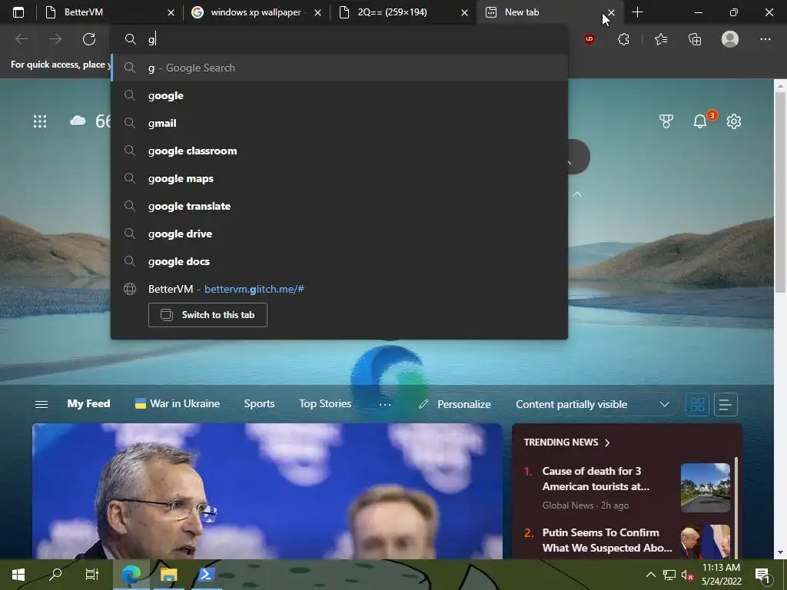Open the Collections icon
The width and height of the screenshot is (787, 590).
point(695,39)
